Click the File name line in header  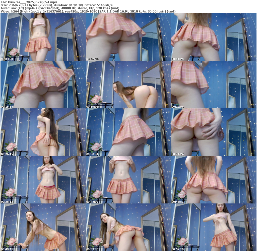(29, 2)
